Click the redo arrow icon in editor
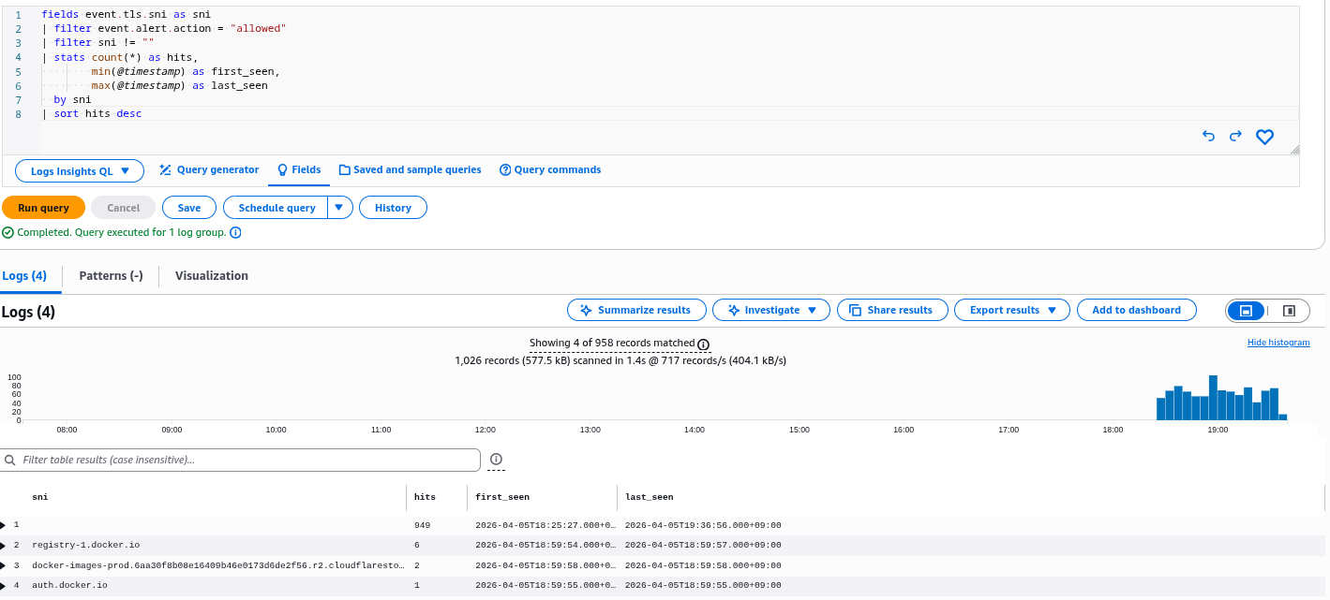 1235,137
